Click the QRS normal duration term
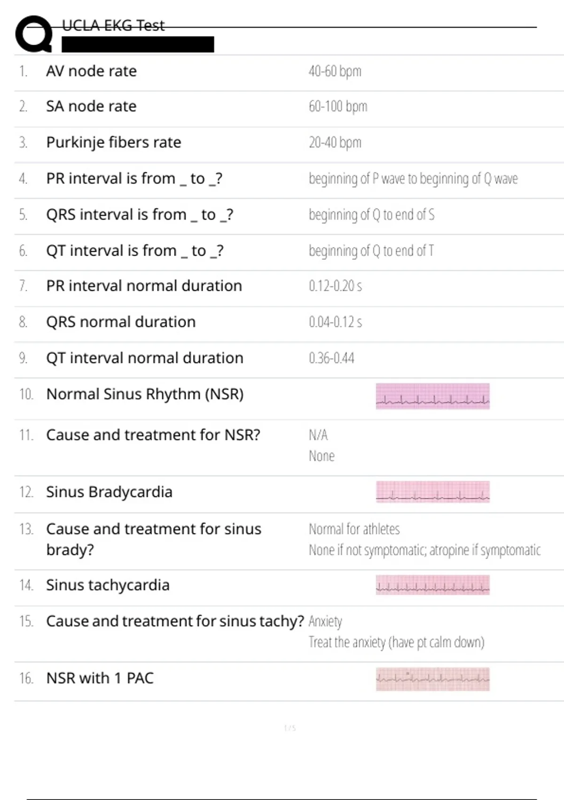 pyautogui.click(x=121, y=322)
